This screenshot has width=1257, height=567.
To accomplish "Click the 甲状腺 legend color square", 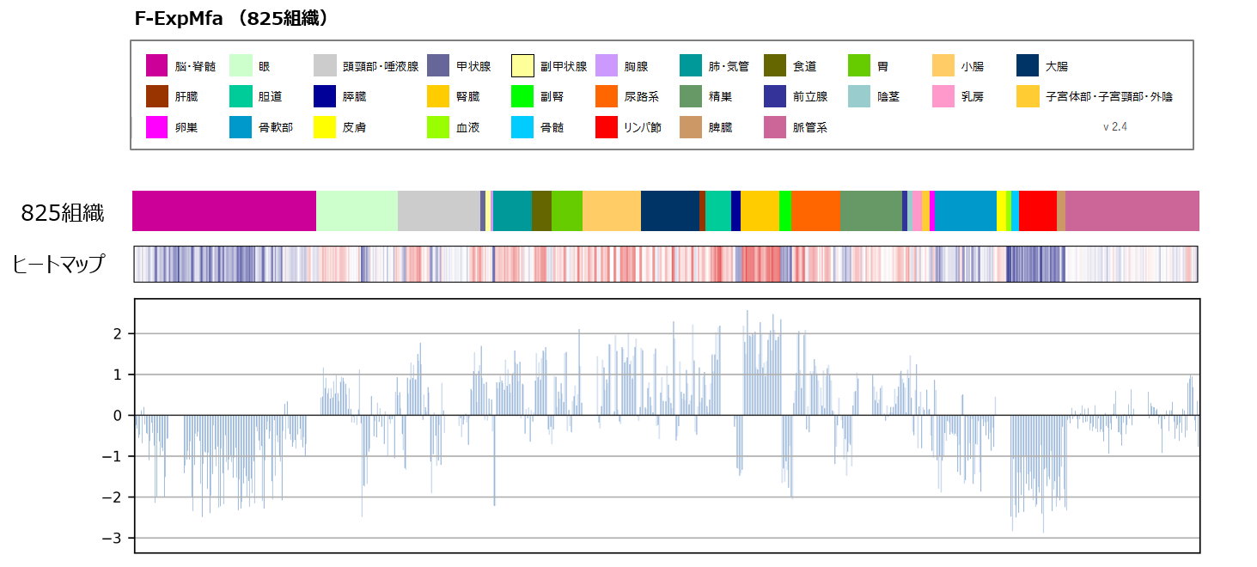I will pyautogui.click(x=437, y=66).
